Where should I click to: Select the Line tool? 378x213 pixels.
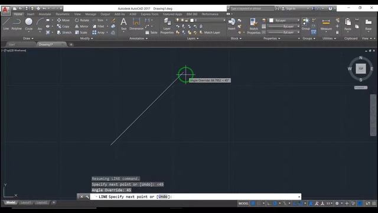point(6,24)
